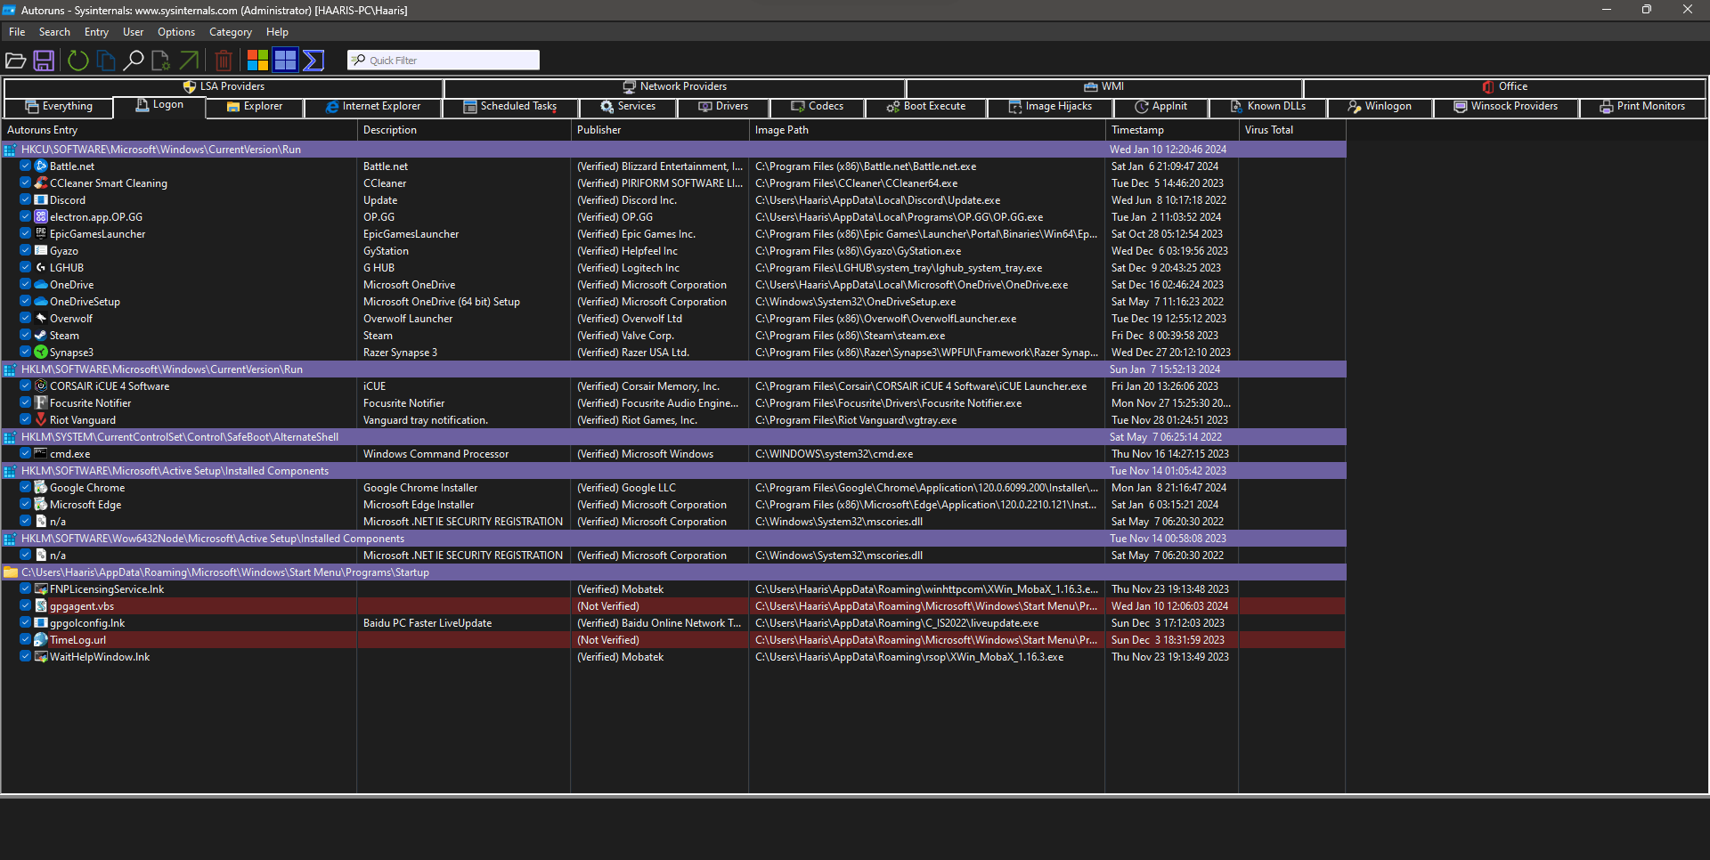The width and height of the screenshot is (1710, 860).
Task: Refresh the autoruns list with the green arrow
Action: (78, 61)
